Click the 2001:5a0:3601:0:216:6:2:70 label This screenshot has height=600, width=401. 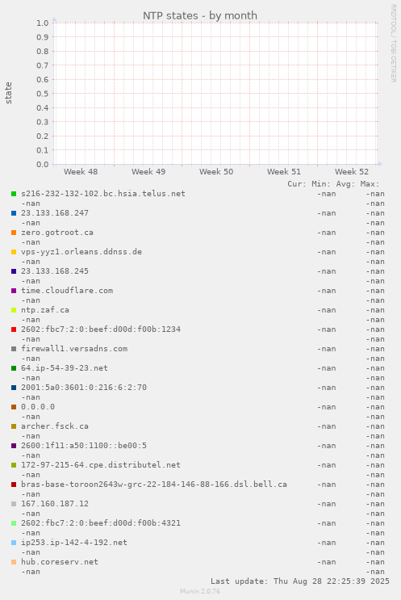click(x=84, y=388)
